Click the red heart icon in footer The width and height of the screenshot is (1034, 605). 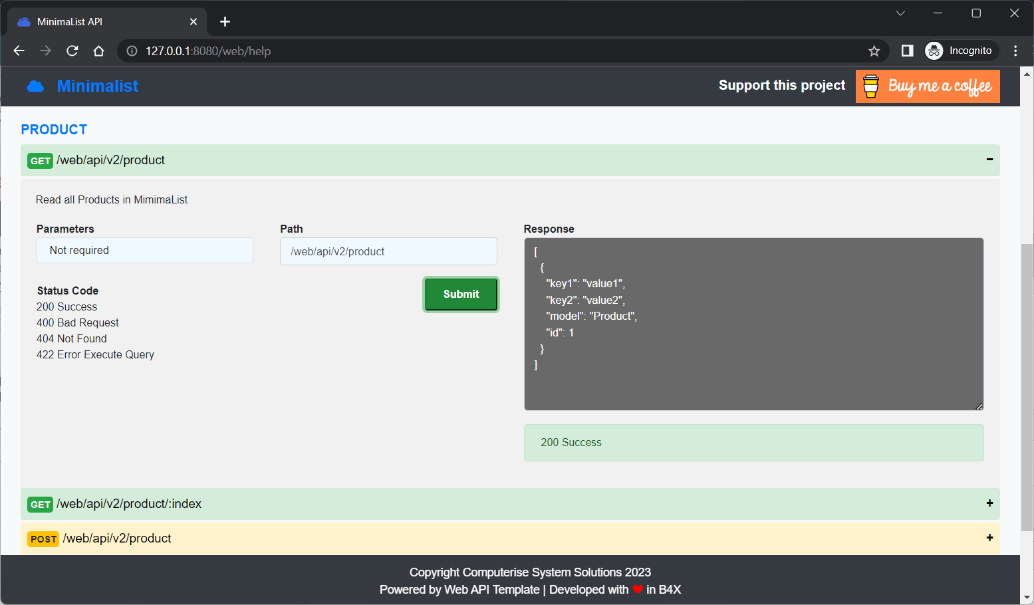(x=638, y=590)
